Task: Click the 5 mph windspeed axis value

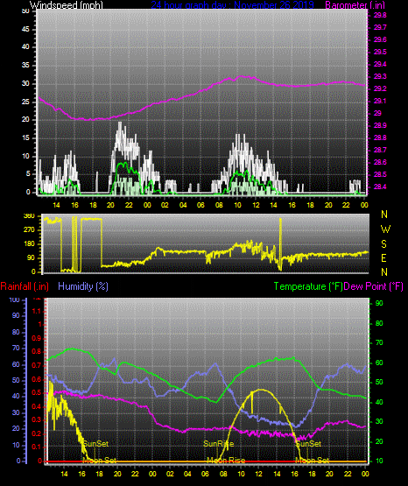Action: pyautogui.click(x=28, y=174)
